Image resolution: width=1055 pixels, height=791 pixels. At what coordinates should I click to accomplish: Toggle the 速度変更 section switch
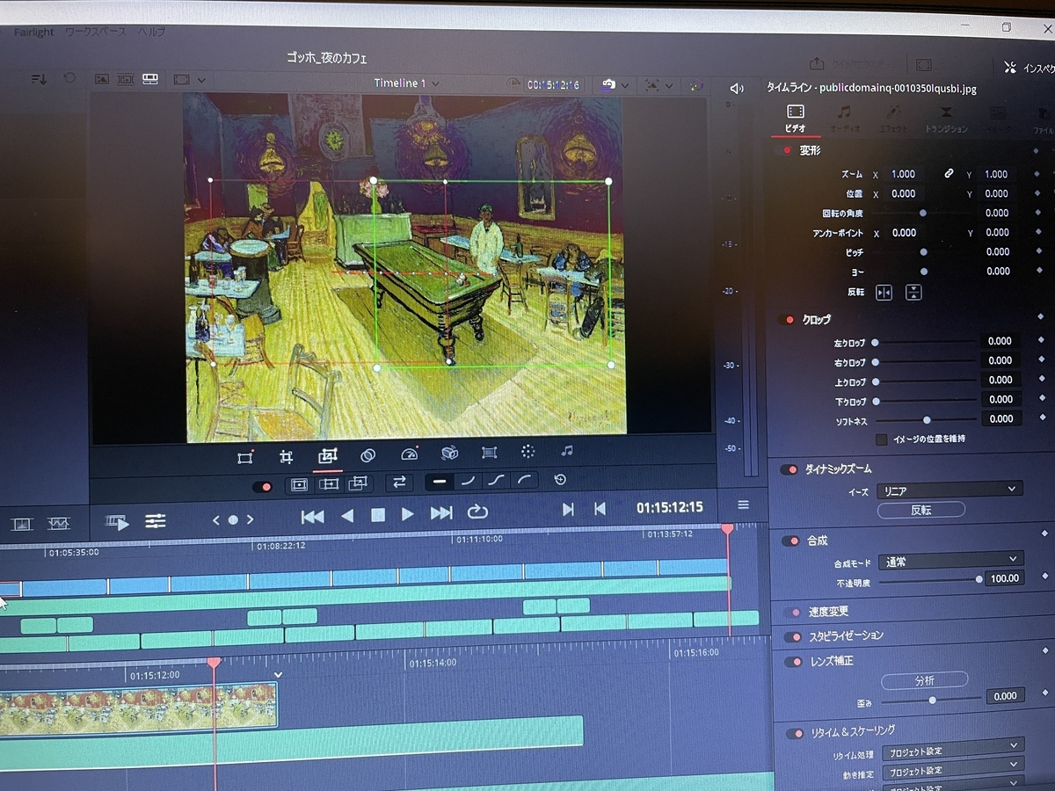click(x=792, y=612)
